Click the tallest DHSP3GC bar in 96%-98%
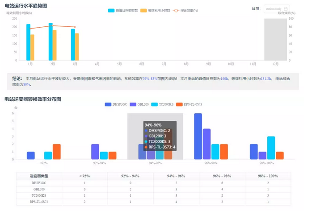This screenshot has height=215, width=312. 198,136
